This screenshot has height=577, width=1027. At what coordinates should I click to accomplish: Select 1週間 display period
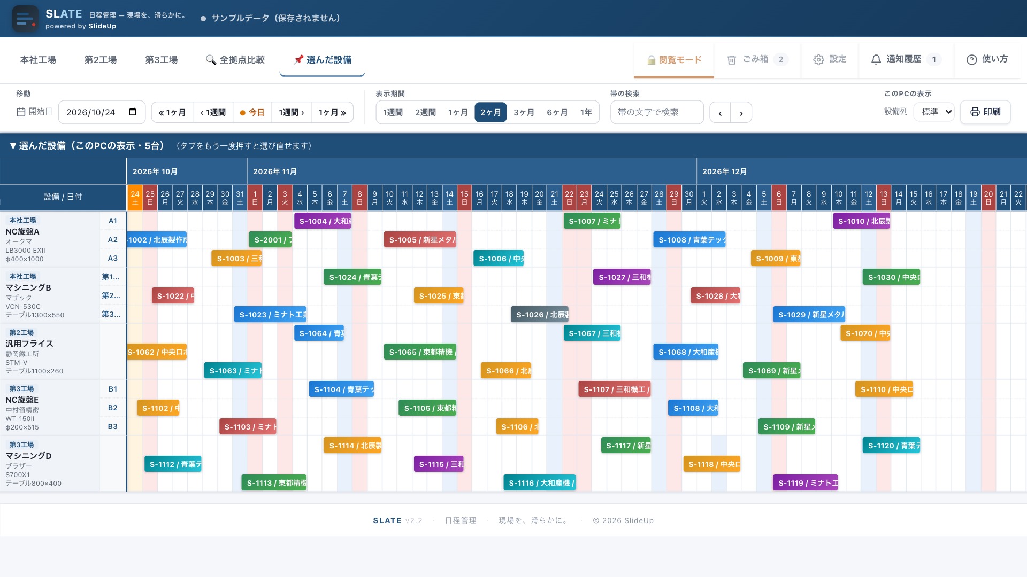point(393,113)
